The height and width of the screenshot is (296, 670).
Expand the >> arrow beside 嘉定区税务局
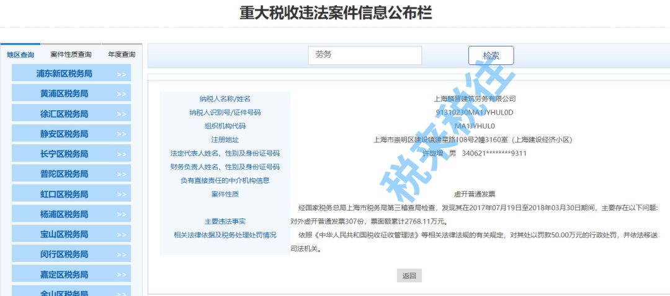(x=122, y=275)
